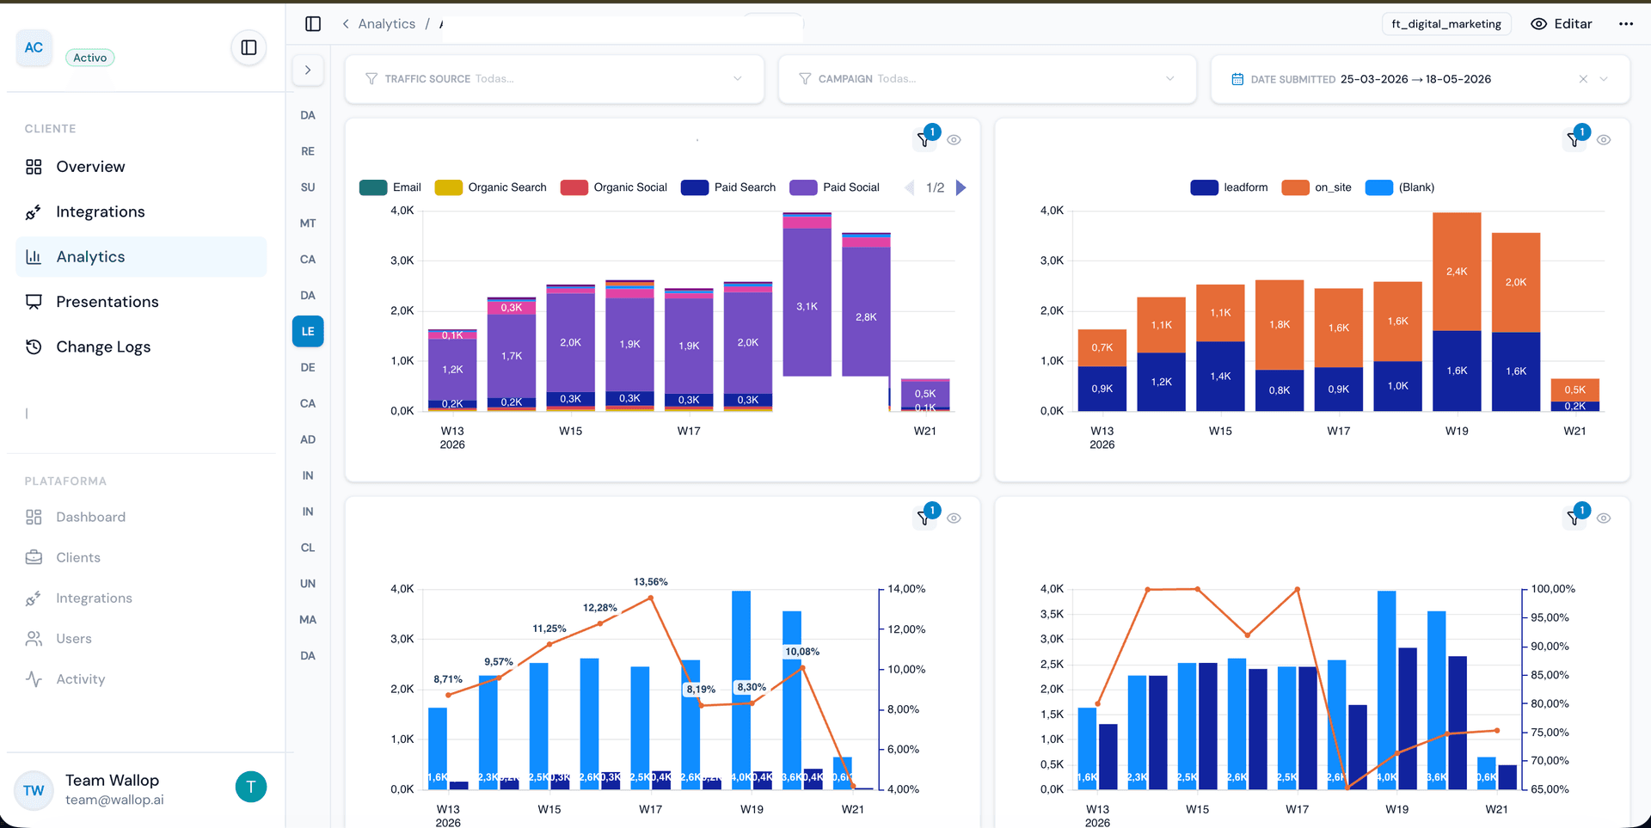Toggle eye icon on leadform chart
The image size is (1651, 828).
coord(1605,140)
